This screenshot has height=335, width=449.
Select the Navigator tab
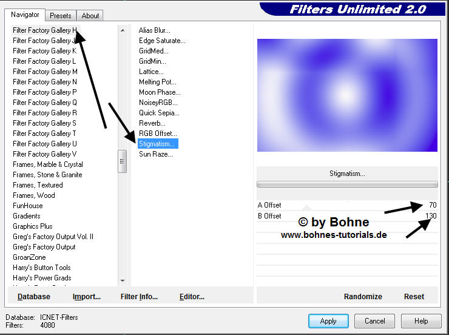[x=25, y=15]
